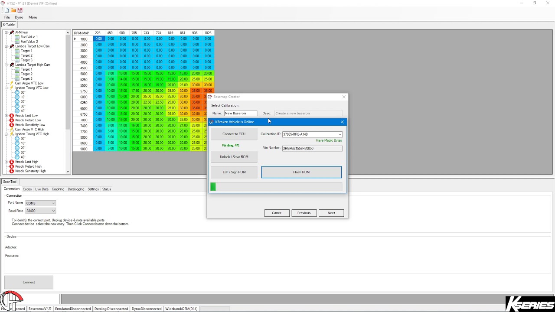This screenshot has width=555, height=312.
Task: Open the 10° map under Ignition Timing VTC High
Action: (23, 143)
